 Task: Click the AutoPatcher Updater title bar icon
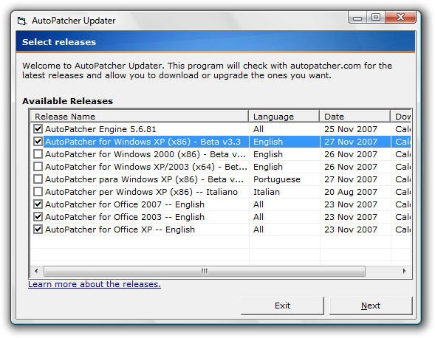coord(21,21)
